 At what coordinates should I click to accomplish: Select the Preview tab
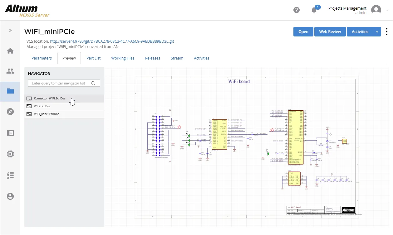coord(69,58)
